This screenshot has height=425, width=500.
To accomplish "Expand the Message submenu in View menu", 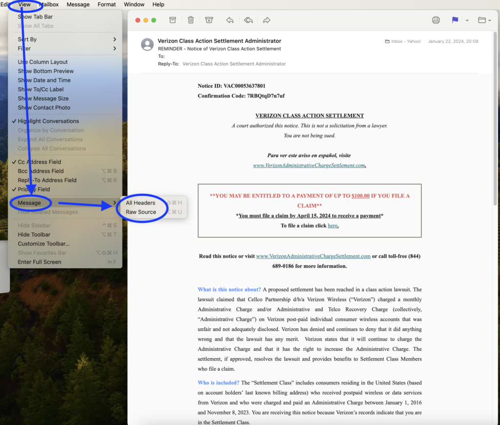I will pyautogui.click(x=65, y=203).
